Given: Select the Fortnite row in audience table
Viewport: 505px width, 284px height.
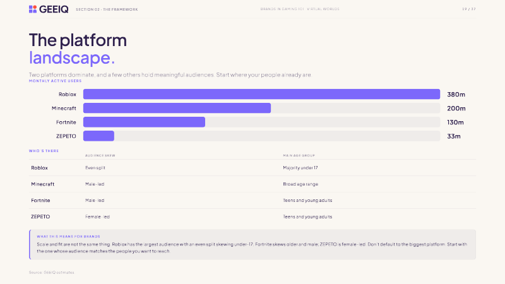Looking at the screenshot, I should (x=252, y=200).
